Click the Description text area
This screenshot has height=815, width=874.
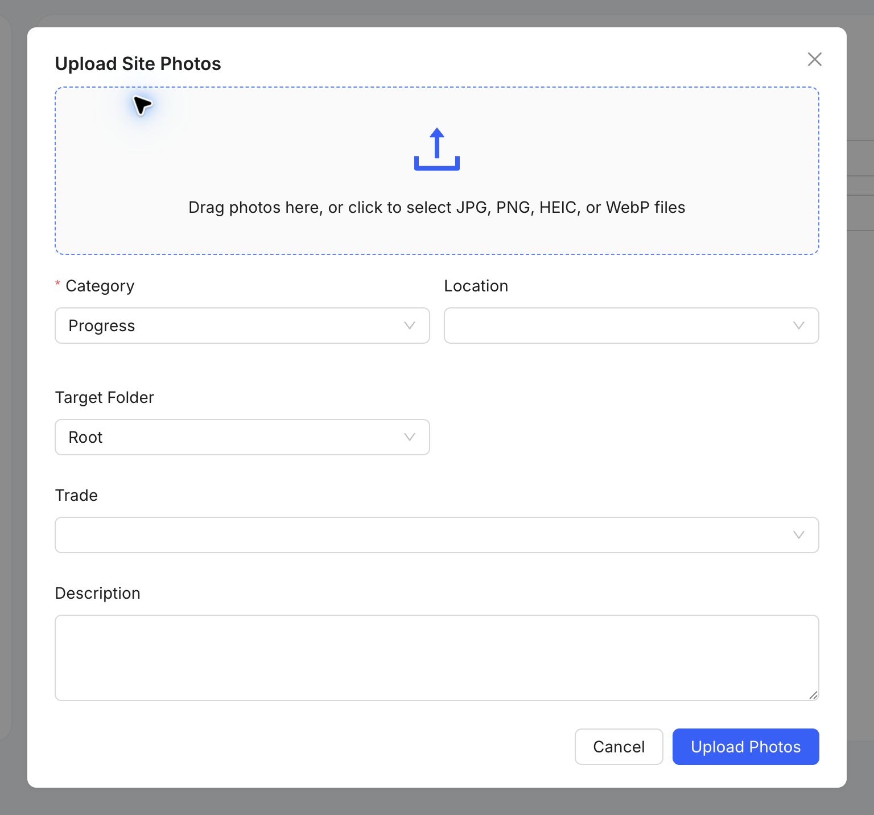[x=437, y=658]
